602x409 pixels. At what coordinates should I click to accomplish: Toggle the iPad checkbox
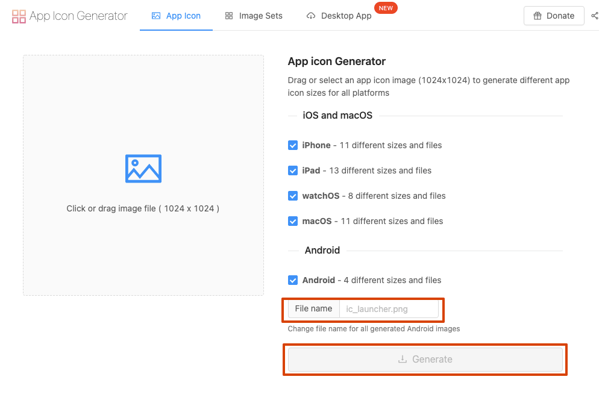pyautogui.click(x=292, y=170)
